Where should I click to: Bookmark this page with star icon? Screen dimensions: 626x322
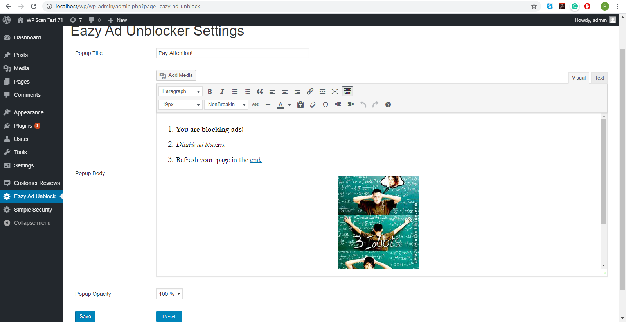pos(534,6)
